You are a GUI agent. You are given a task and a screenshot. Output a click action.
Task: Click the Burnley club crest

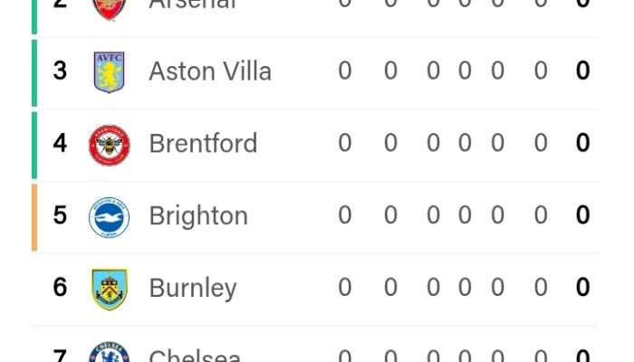click(x=110, y=290)
